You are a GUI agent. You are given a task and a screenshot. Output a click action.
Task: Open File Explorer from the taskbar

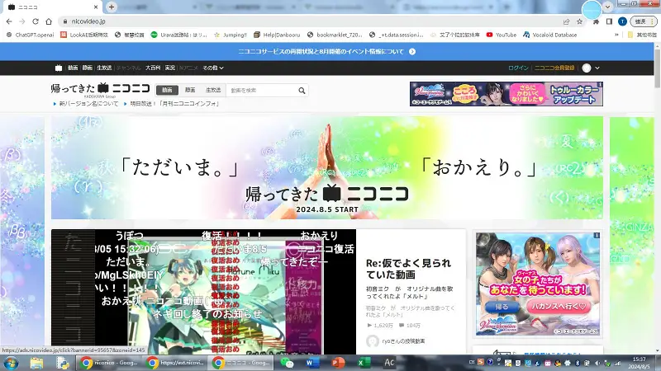tap(36, 363)
